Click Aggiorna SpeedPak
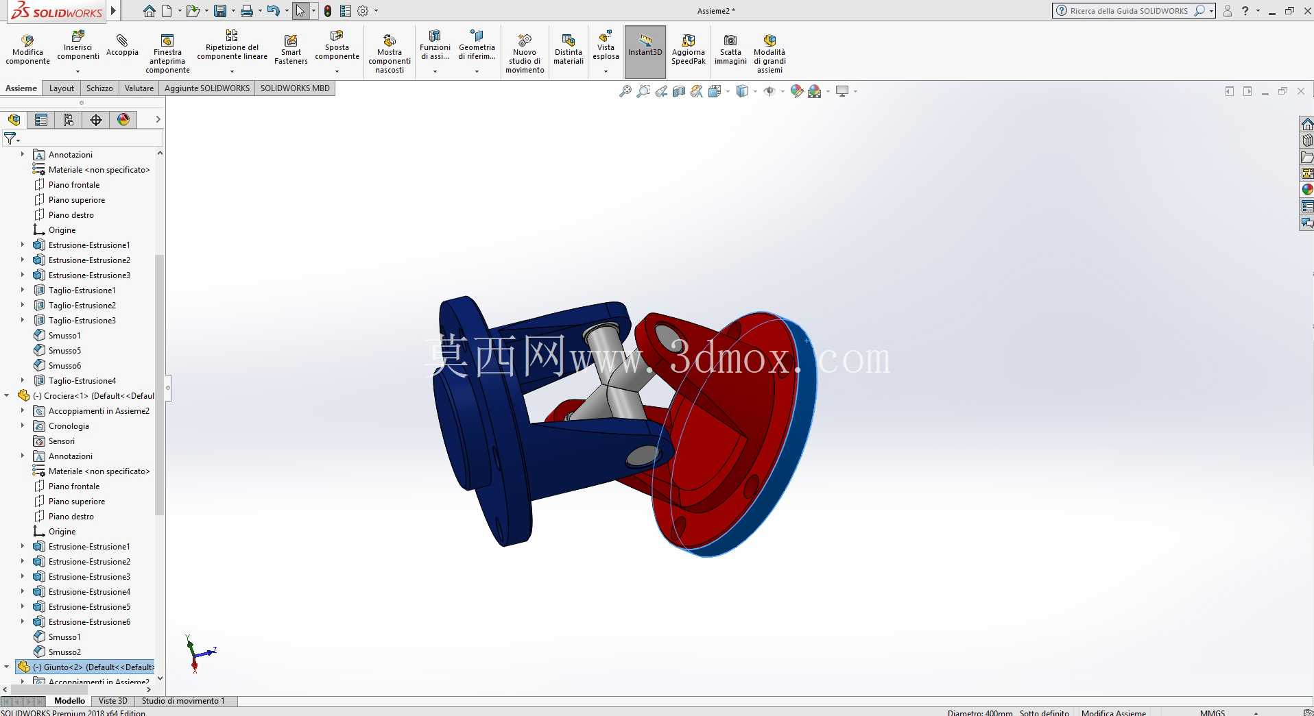The height and width of the screenshot is (716, 1314). (x=689, y=50)
